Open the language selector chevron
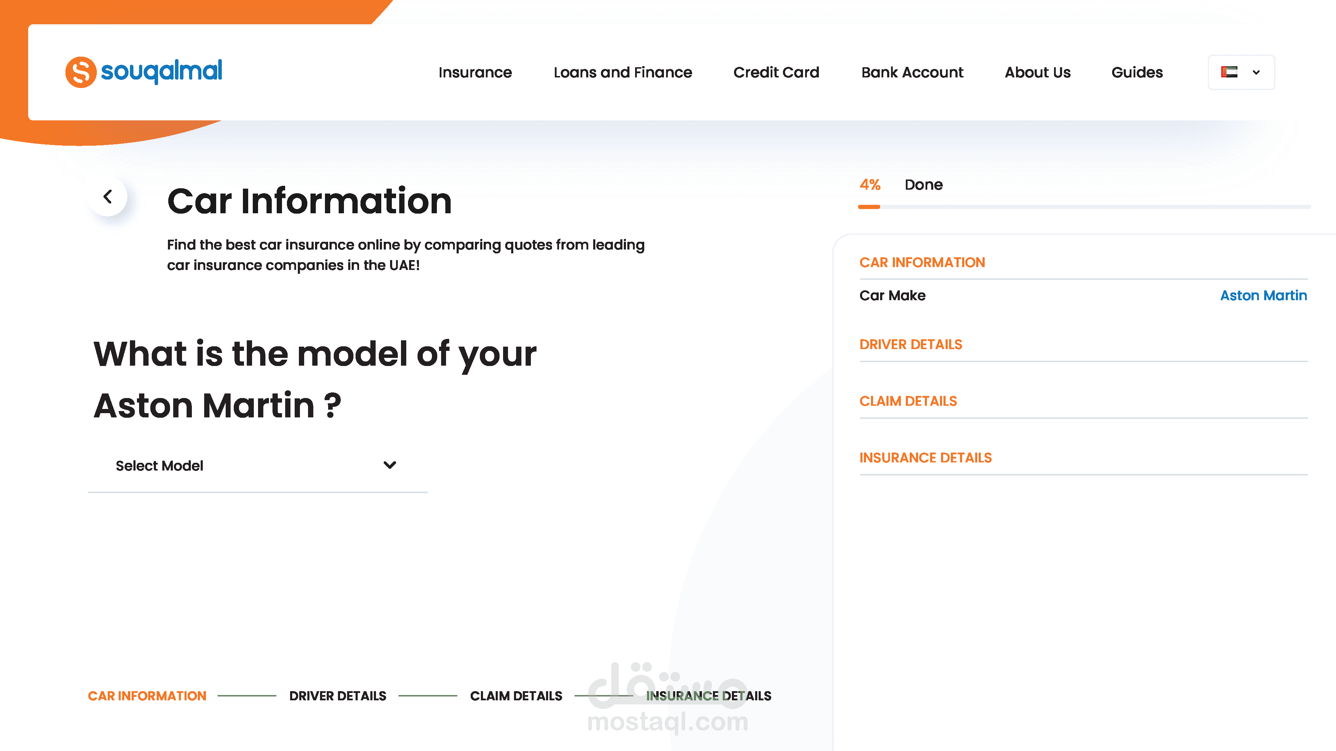 coord(1256,72)
